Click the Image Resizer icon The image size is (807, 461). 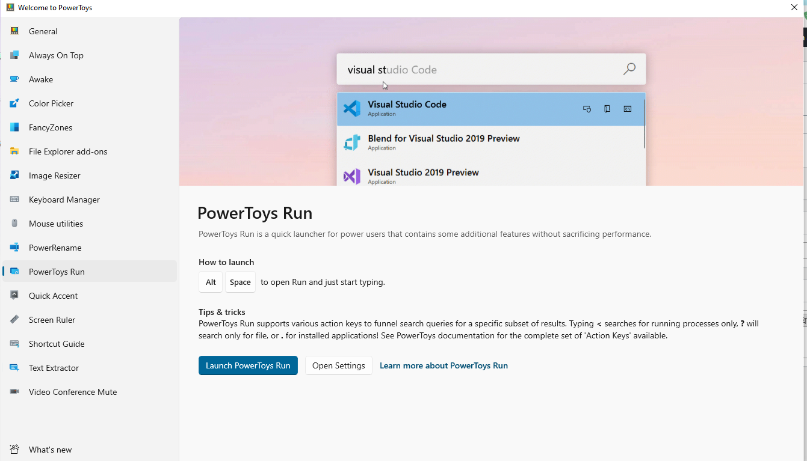coord(14,176)
